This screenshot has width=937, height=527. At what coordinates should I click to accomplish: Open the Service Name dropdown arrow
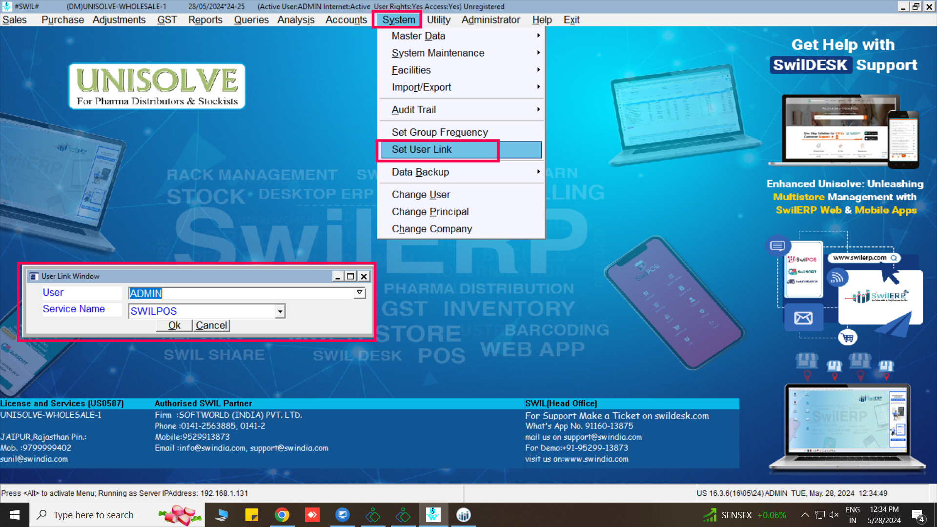[x=280, y=311]
